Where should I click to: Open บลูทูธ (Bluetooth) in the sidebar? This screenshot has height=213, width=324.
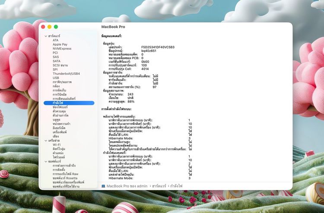pos(57,120)
